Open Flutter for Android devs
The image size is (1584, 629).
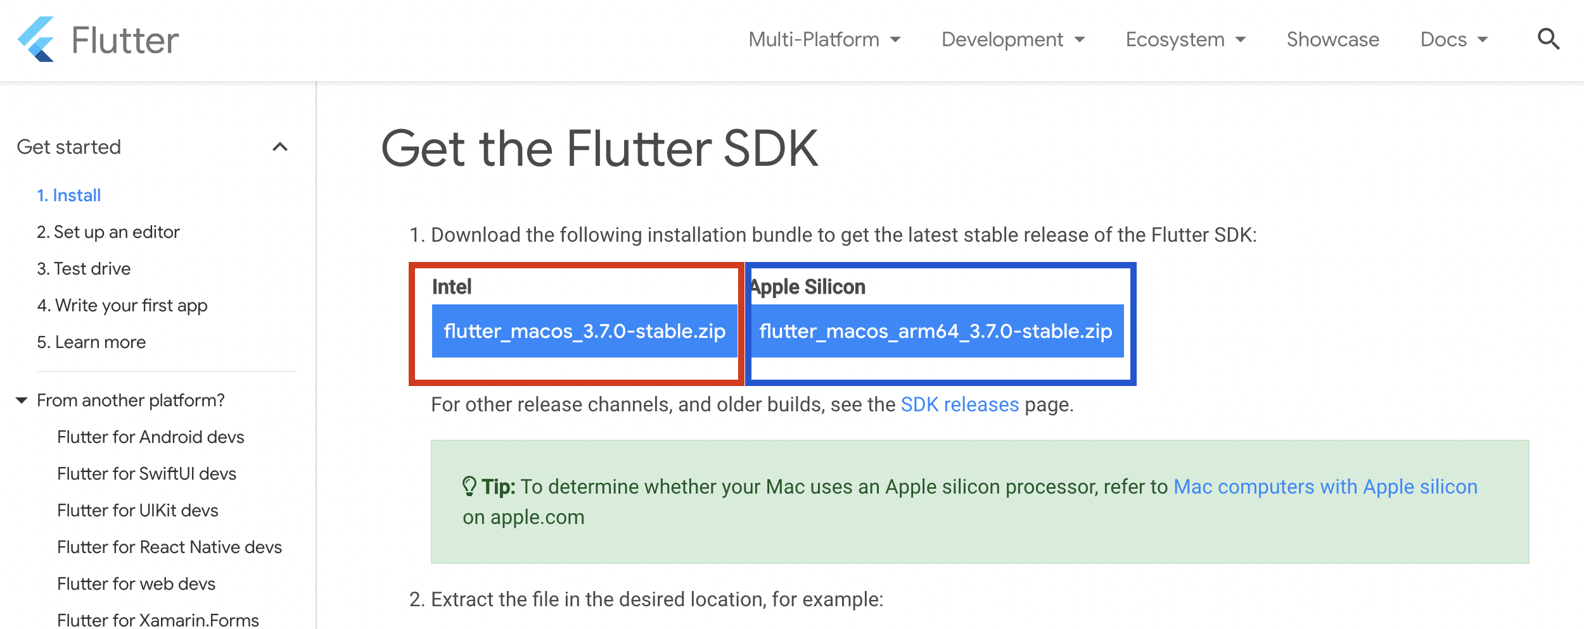(x=150, y=437)
